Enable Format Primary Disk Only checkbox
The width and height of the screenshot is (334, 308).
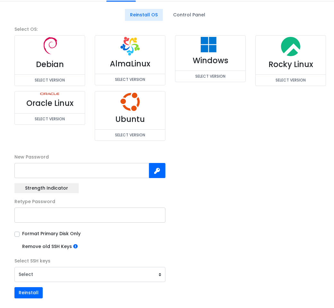17,234
